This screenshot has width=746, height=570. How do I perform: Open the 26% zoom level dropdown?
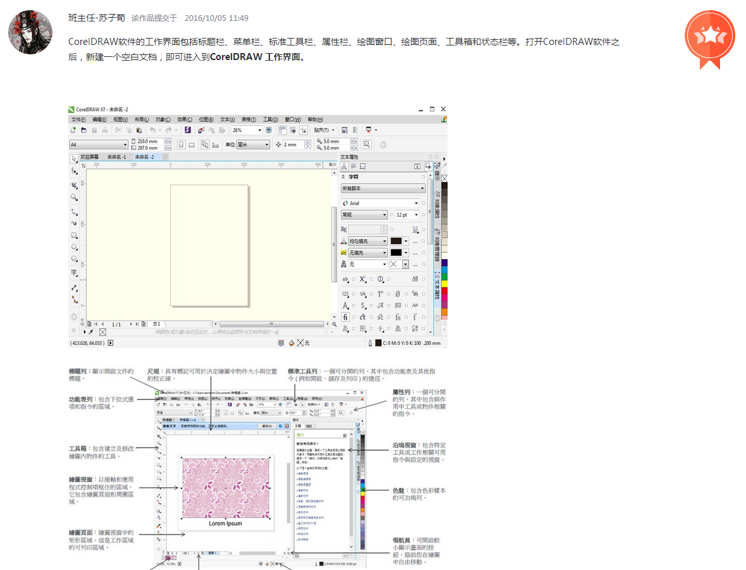pos(259,130)
